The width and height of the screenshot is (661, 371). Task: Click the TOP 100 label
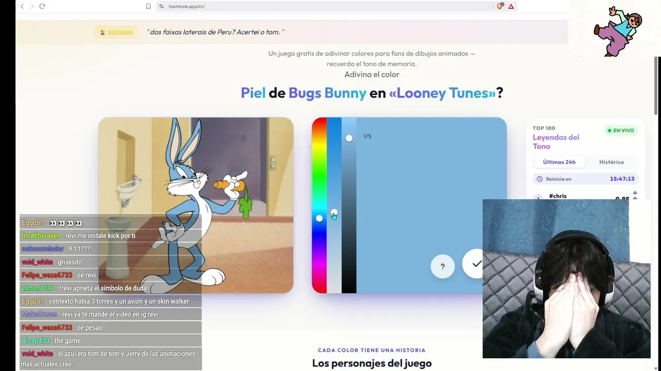(544, 128)
